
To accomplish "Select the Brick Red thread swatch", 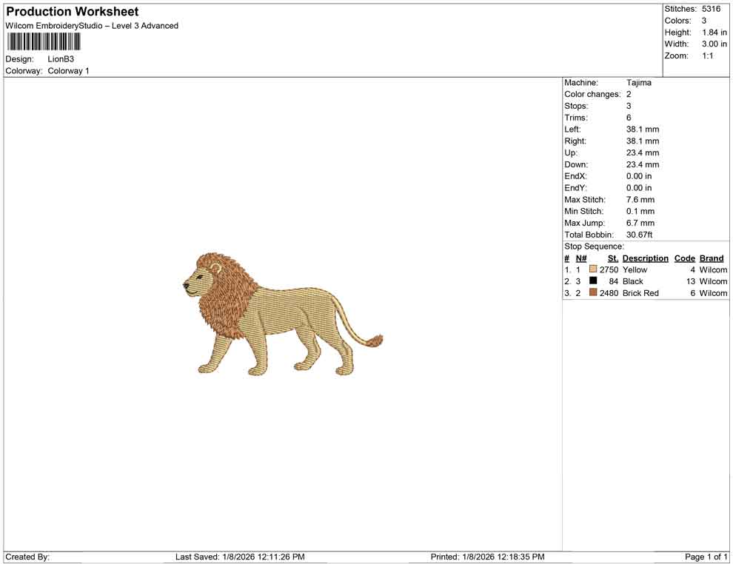I will [x=592, y=293].
